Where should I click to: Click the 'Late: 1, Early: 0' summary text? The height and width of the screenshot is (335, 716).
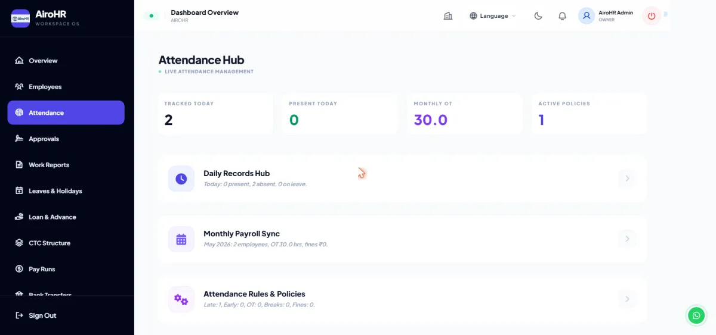(259, 305)
